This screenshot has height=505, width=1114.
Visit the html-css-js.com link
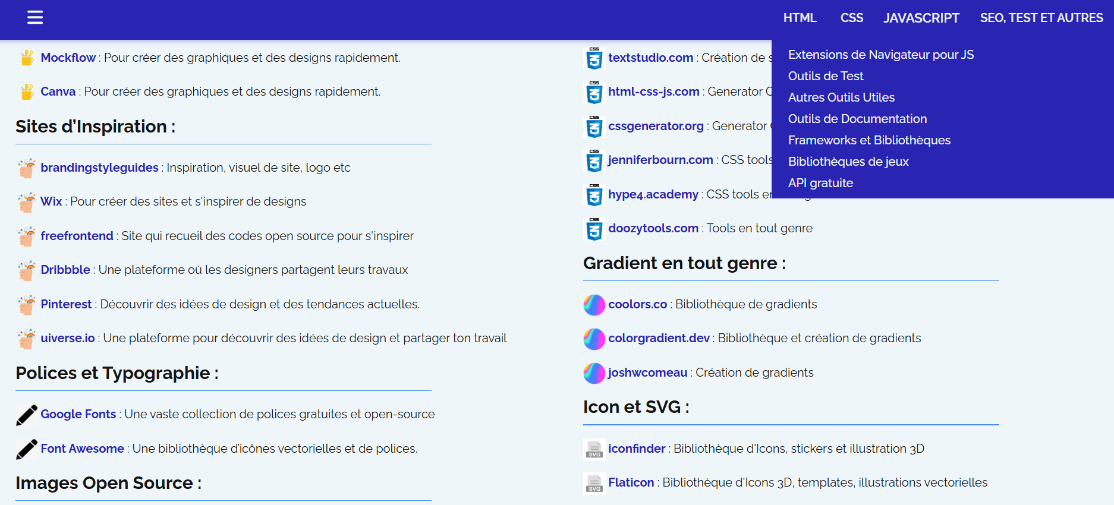point(654,91)
